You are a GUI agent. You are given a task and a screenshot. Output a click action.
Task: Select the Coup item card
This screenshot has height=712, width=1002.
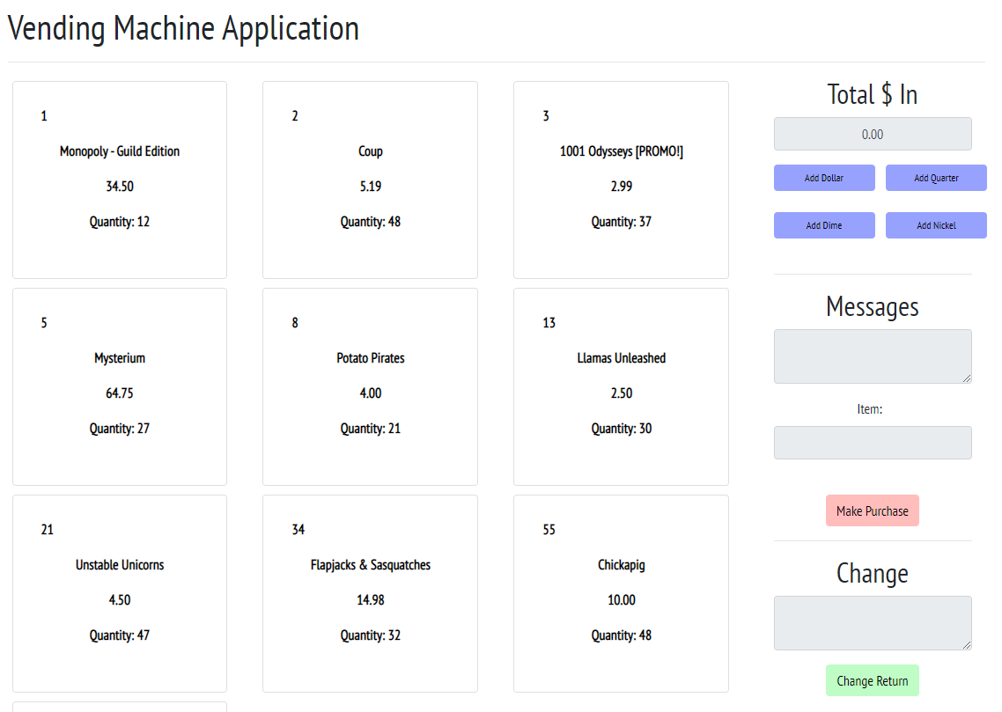click(x=370, y=180)
